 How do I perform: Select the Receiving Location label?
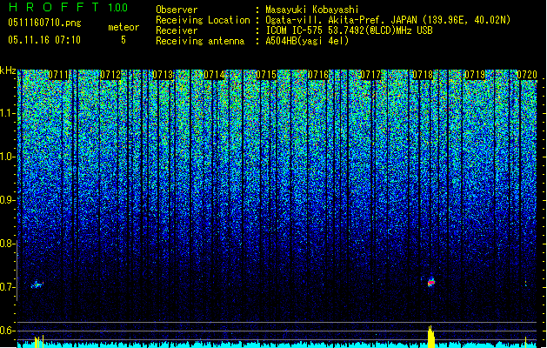tap(203, 20)
